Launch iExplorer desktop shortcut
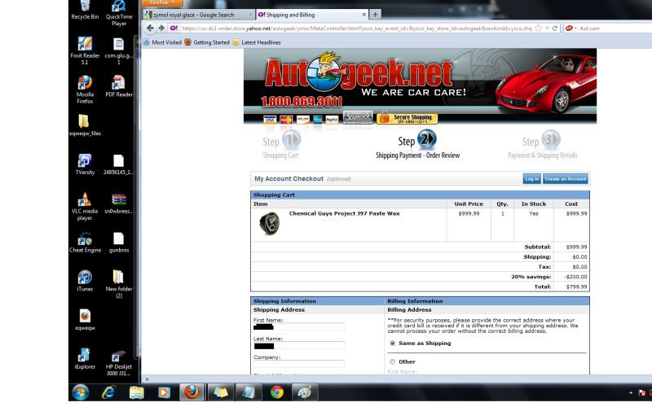The height and width of the screenshot is (407, 652). tap(85, 358)
